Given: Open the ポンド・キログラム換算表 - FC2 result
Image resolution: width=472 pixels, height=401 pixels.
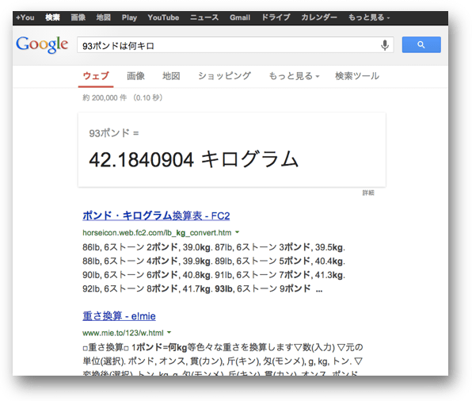Looking at the screenshot, I should coord(156,216).
